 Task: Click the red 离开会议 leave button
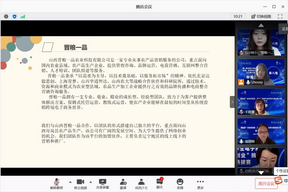(266, 183)
